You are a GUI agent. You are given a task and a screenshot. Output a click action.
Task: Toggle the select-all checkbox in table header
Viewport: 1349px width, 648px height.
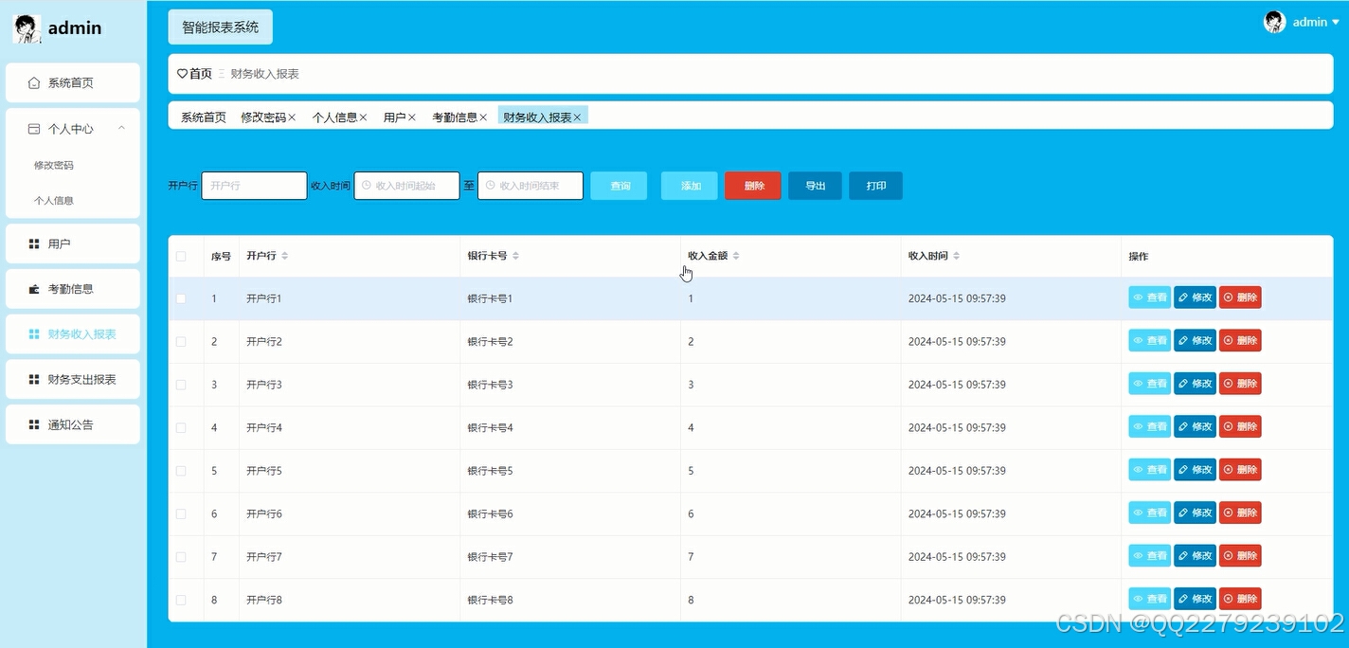click(181, 257)
